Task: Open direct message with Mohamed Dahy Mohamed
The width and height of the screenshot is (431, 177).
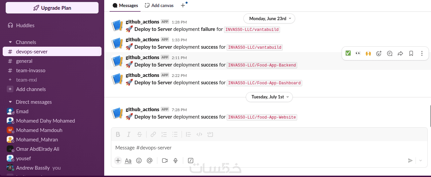Action: [52, 121]
